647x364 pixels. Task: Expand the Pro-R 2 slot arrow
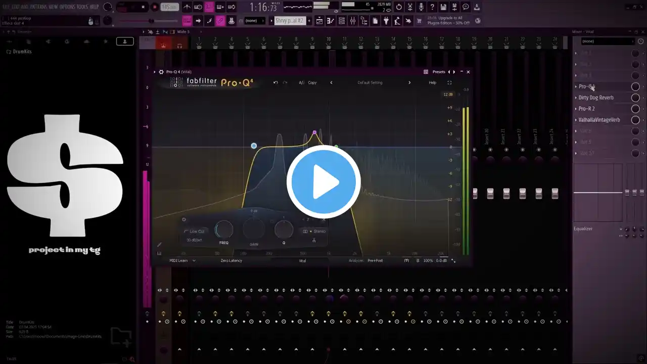576,109
